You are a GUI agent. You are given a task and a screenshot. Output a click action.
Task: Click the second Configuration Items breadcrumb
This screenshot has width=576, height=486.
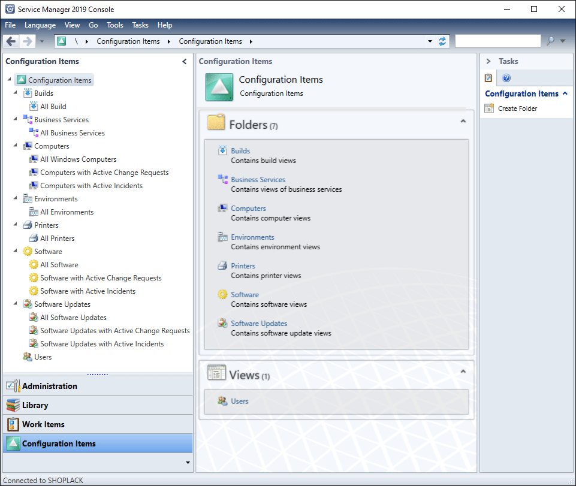tap(210, 41)
